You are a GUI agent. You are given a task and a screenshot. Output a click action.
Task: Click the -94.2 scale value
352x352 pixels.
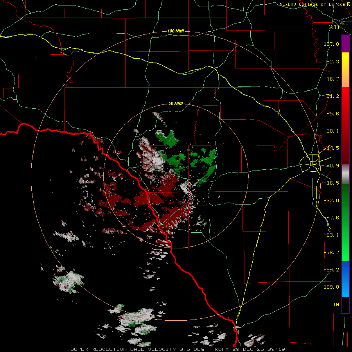pos(331,270)
